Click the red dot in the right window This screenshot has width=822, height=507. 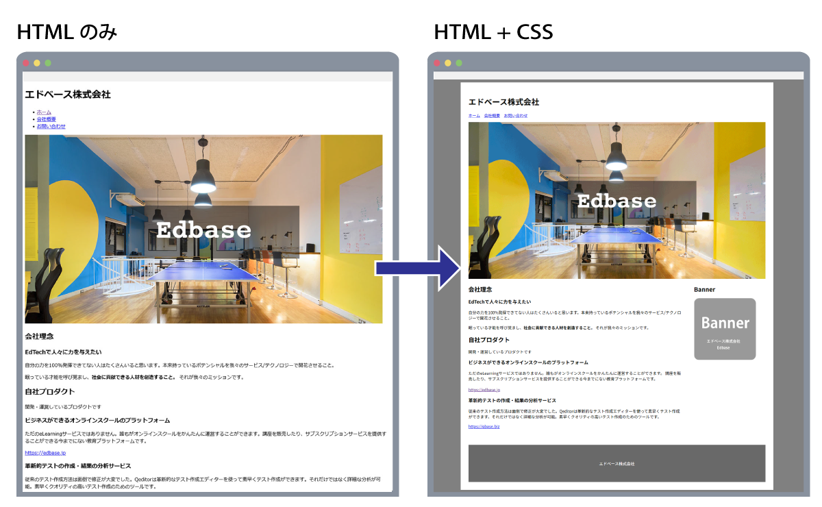437,63
